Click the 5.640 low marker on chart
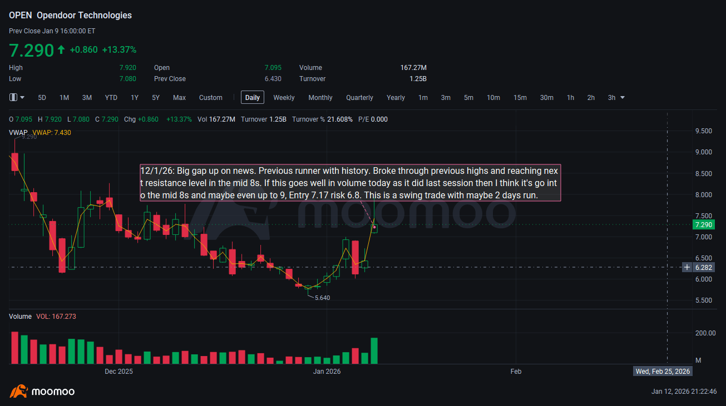The image size is (726, 406). pyautogui.click(x=322, y=298)
